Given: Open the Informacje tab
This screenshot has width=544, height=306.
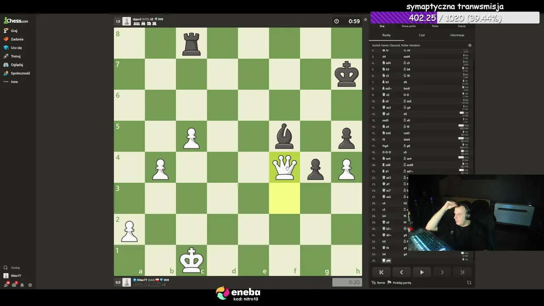Looking at the screenshot, I should [x=457, y=35].
